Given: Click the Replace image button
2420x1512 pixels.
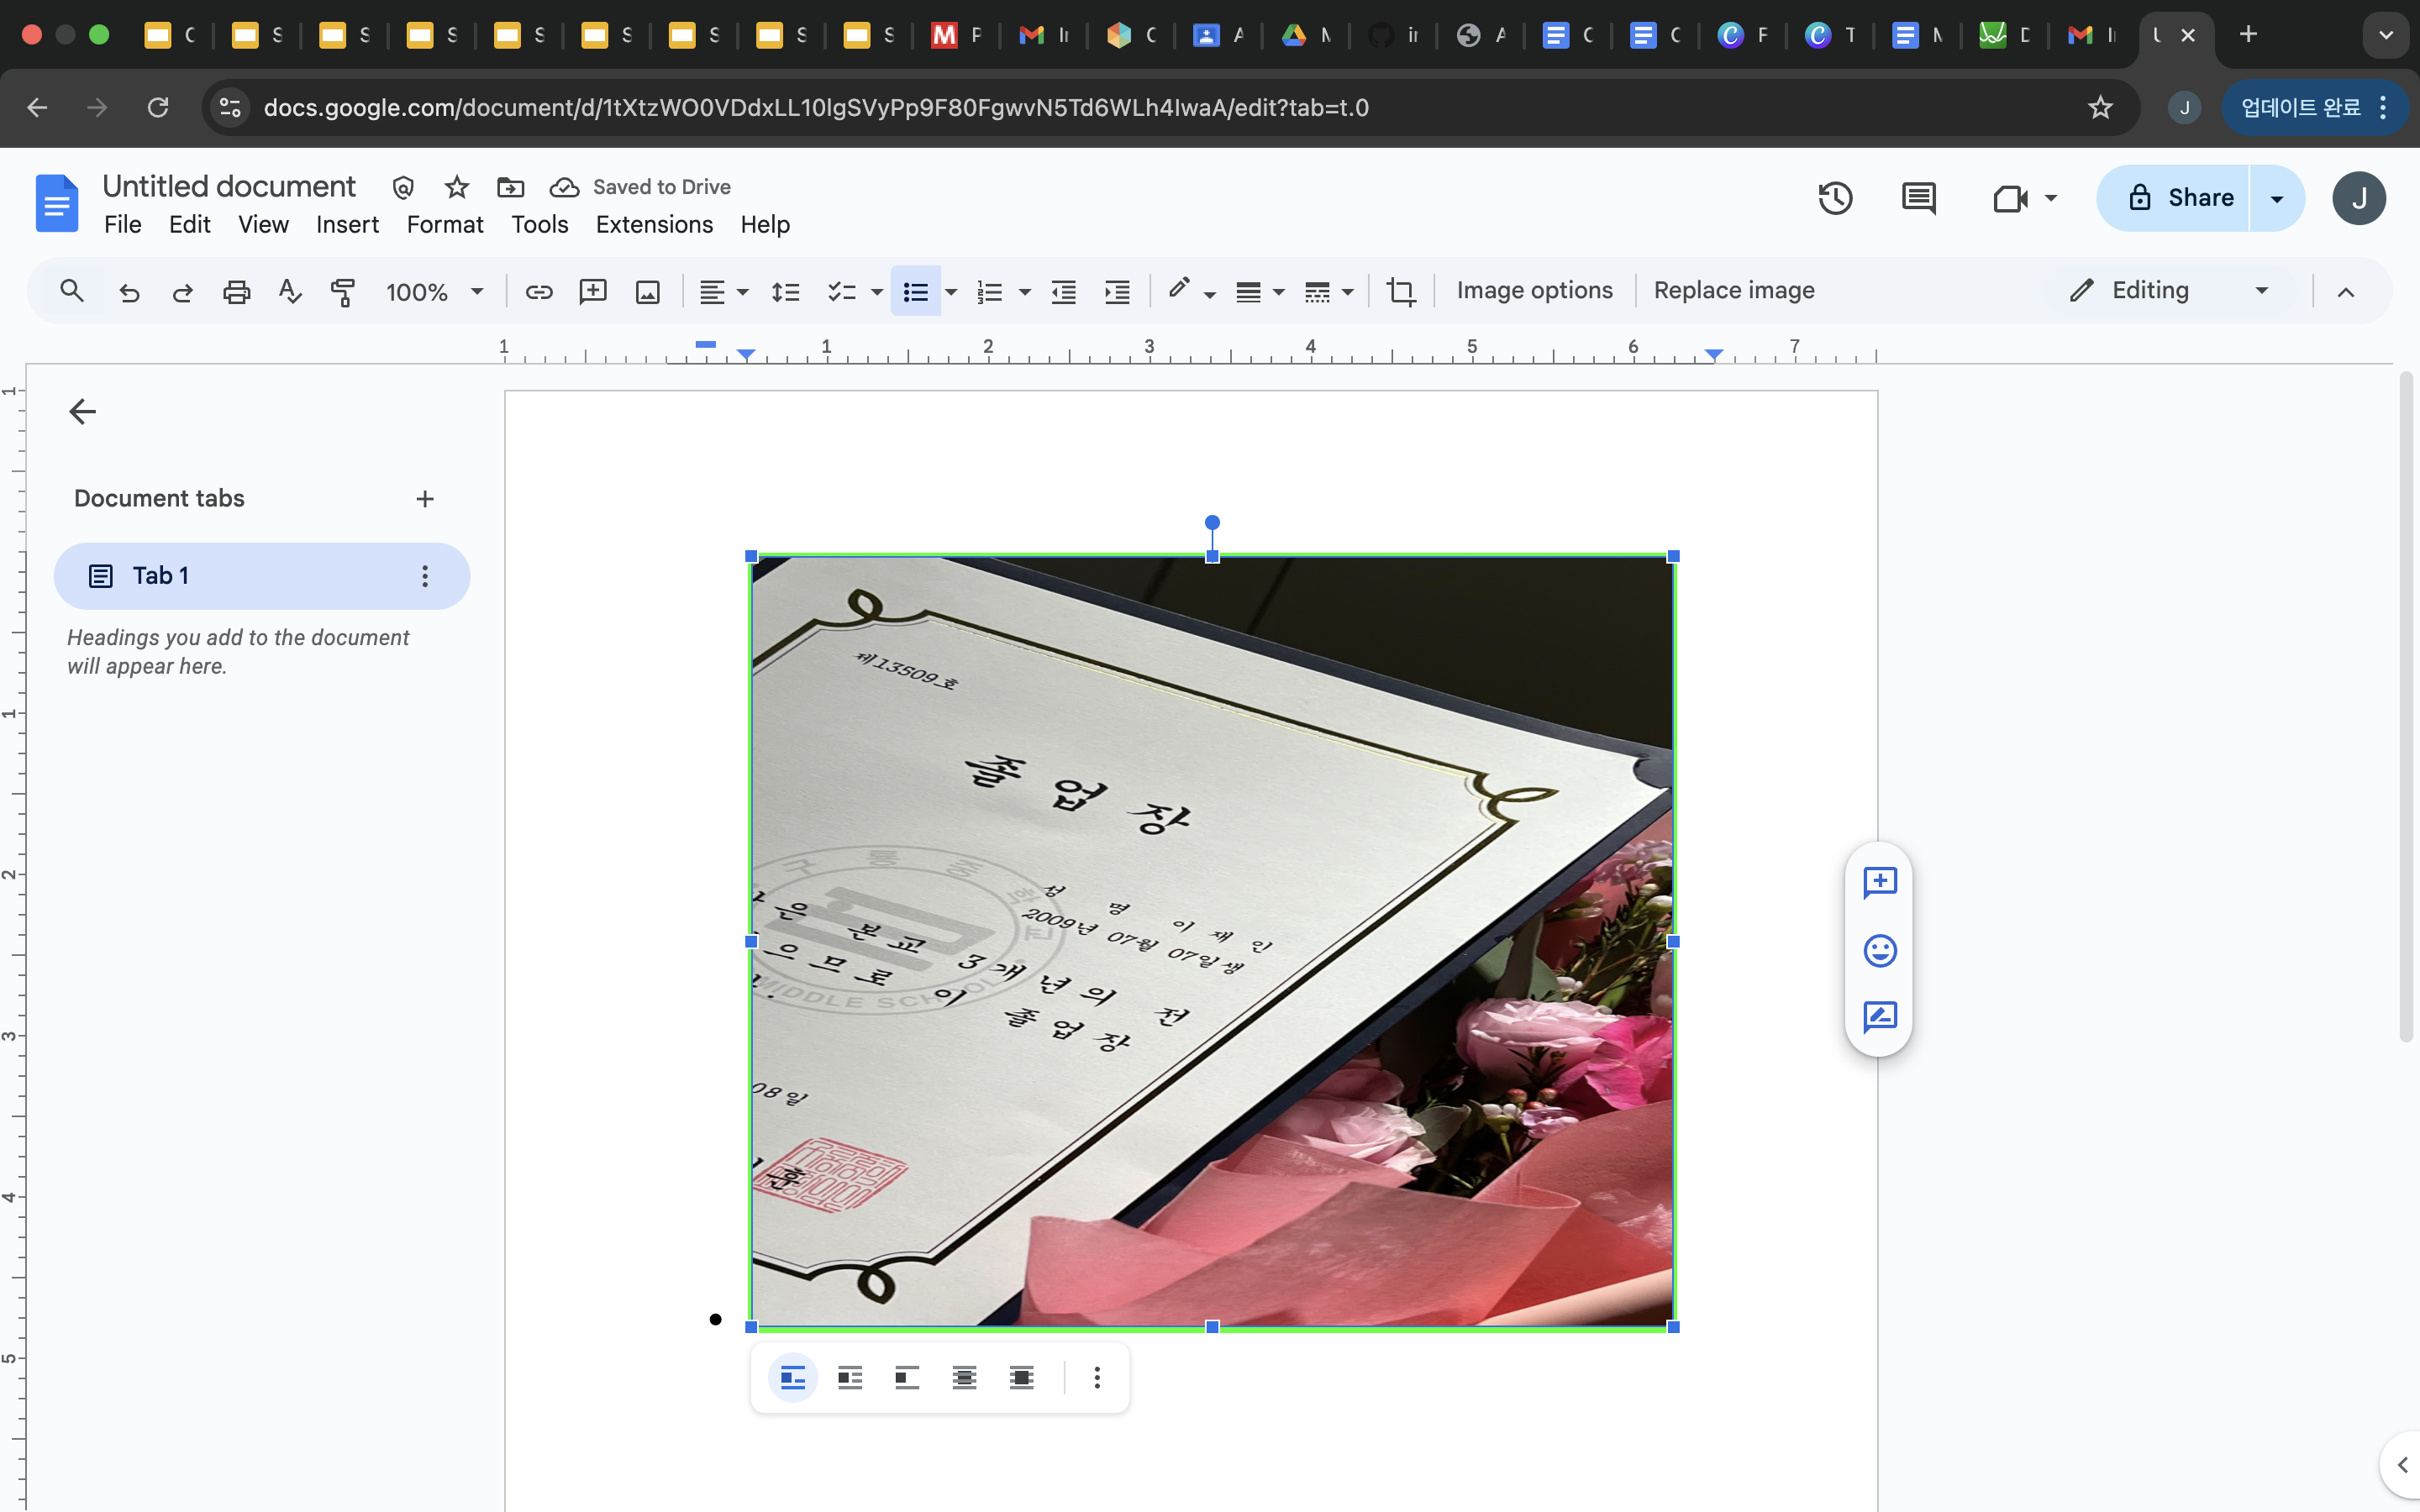Looking at the screenshot, I should (1733, 291).
